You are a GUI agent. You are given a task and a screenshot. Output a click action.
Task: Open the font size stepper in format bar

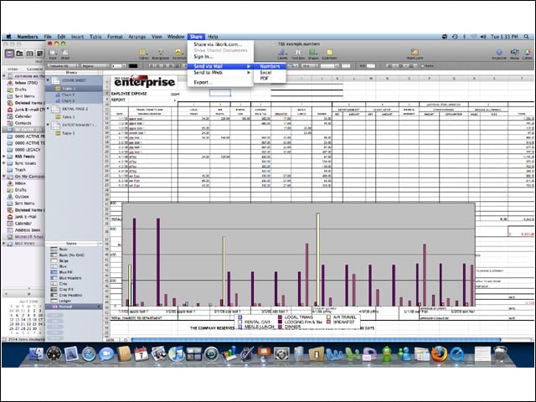coord(123,66)
